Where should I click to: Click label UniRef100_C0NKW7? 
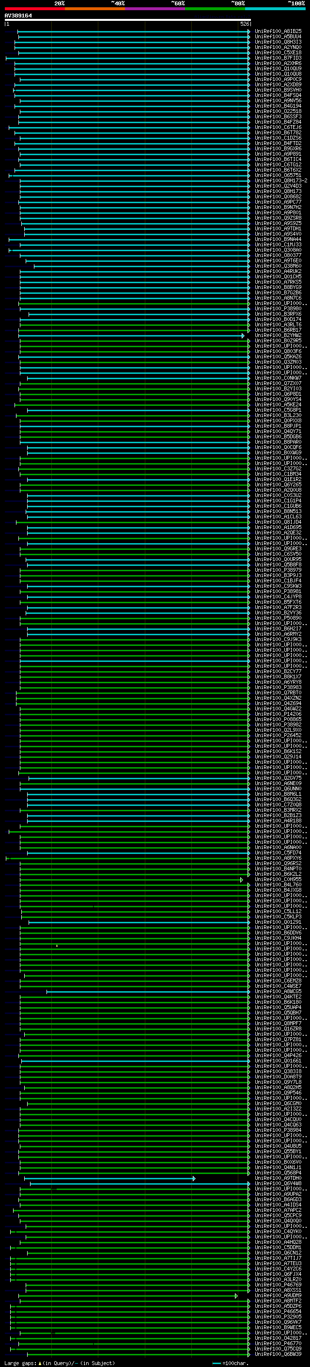(278, 378)
